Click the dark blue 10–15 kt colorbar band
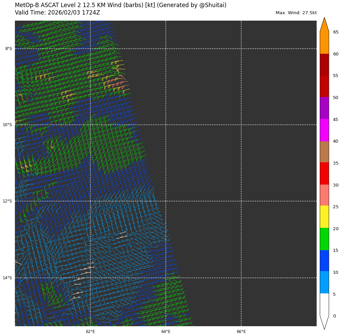 (x=324, y=260)
